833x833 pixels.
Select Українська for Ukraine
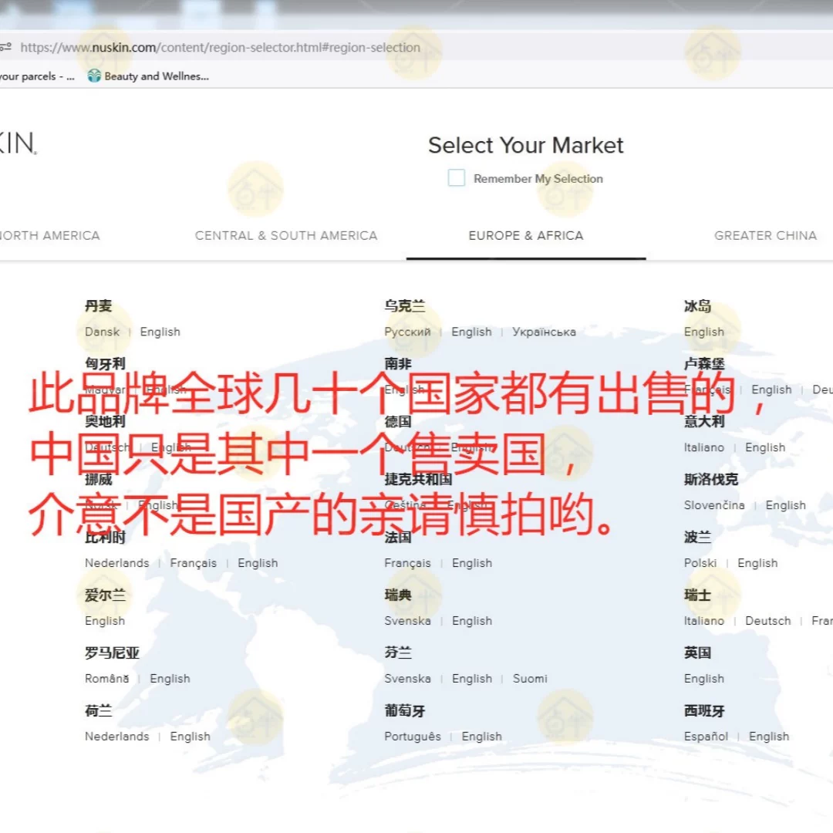[544, 332]
